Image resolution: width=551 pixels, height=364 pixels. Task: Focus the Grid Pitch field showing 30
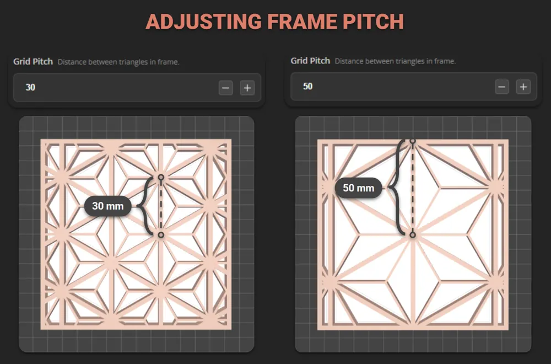point(137,88)
